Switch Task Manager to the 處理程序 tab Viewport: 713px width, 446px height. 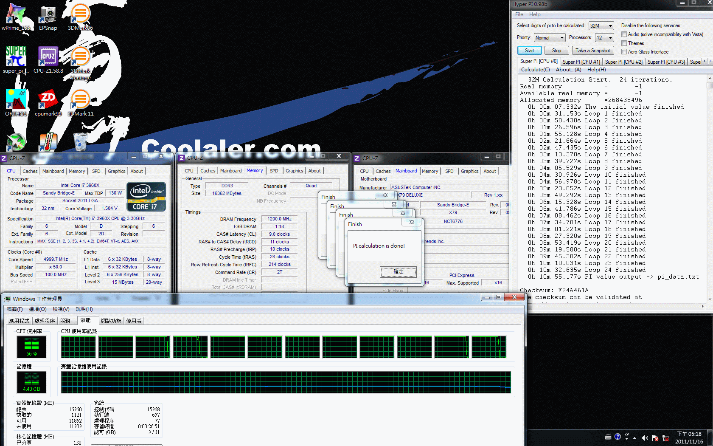coord(45,321)
